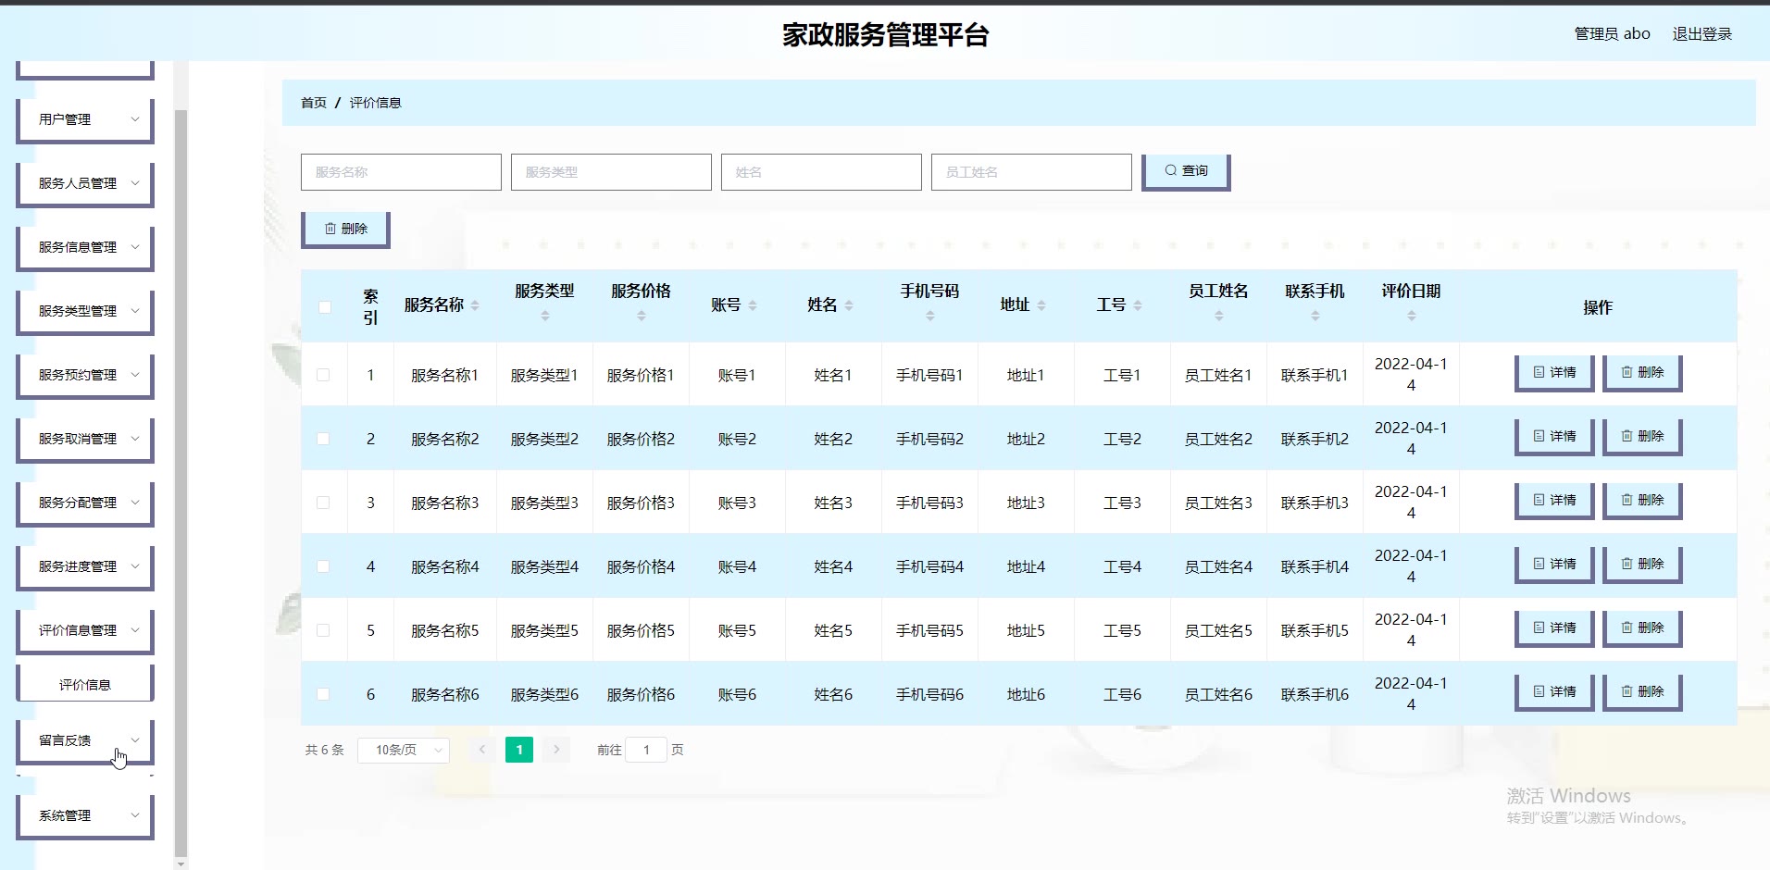Expand 服务预约管理 sidebar menu
Screen dimensions: 1770x870
pyautogui.click(x=85, y=376)
